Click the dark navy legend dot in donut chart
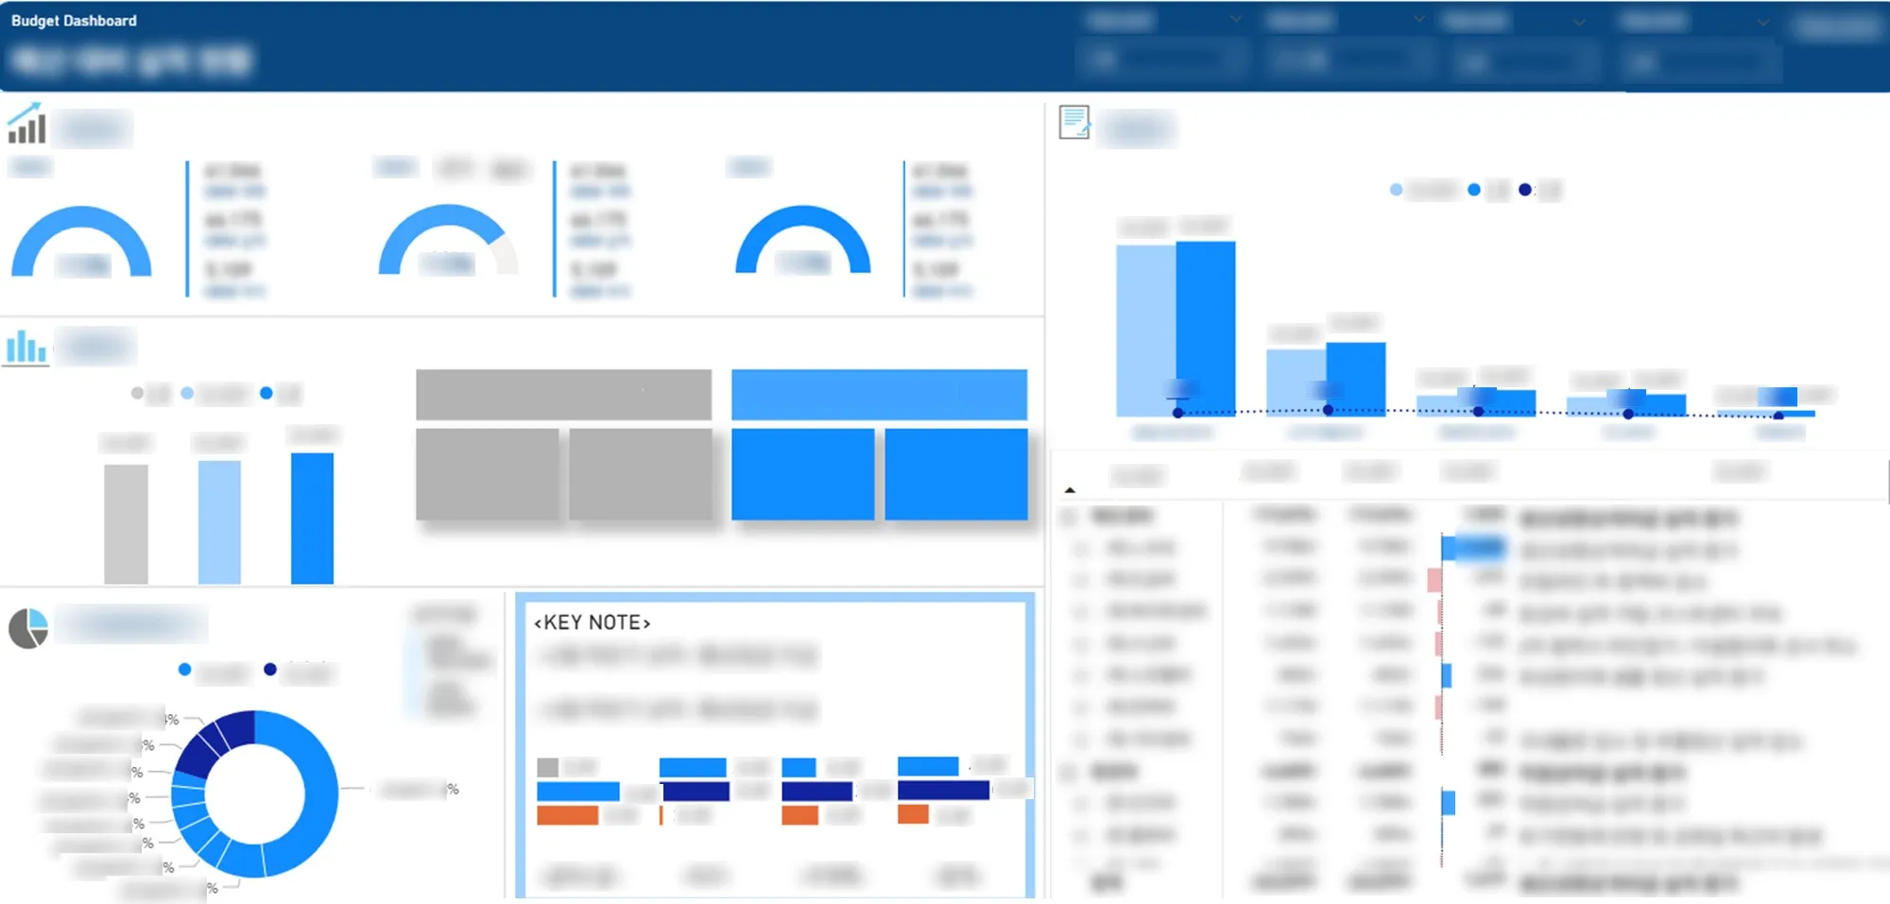The height and width of the screenshot is (904, 1890). coord(270,670)
